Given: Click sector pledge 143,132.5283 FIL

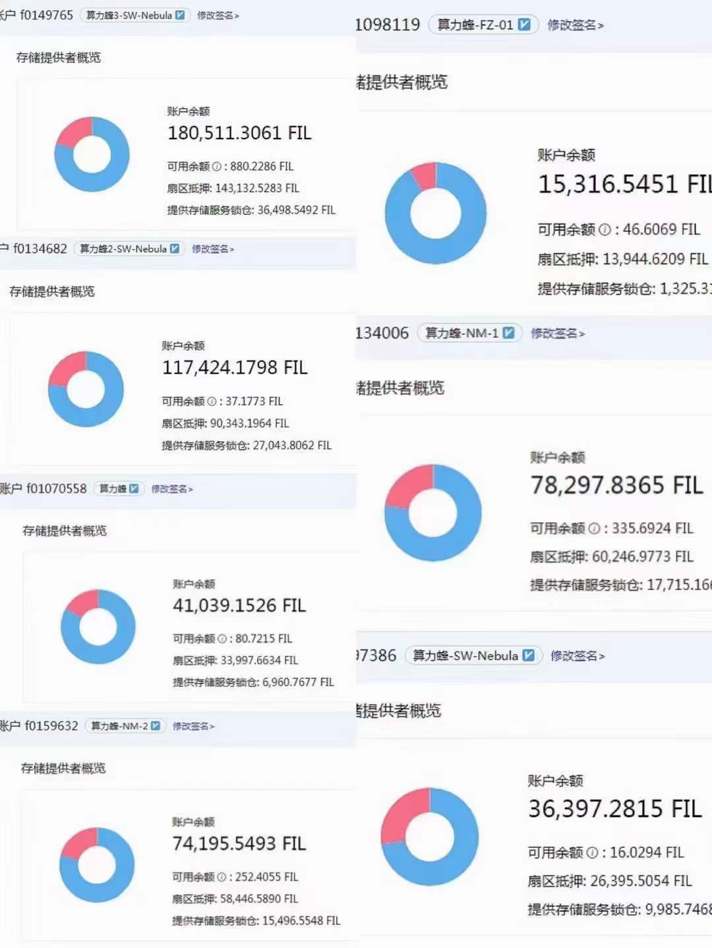Looking at the screenshot, I should [x=257, y=188].
